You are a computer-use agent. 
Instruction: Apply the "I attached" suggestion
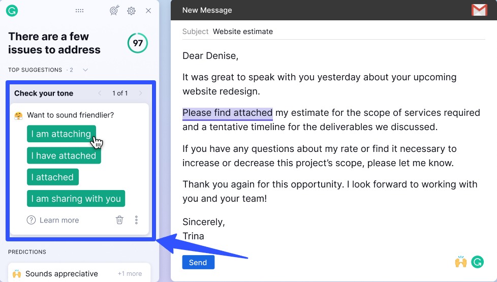(x=52, y=177)
